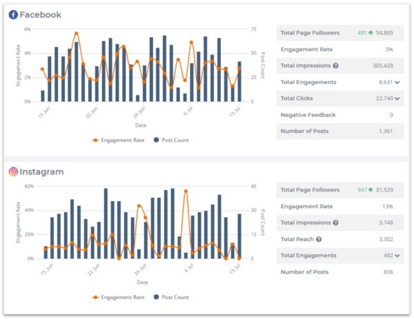Image resolution: width=414 pixels, height=319 pixels.
Task: Click the Instagram logo icon
Action: (13, 171)
